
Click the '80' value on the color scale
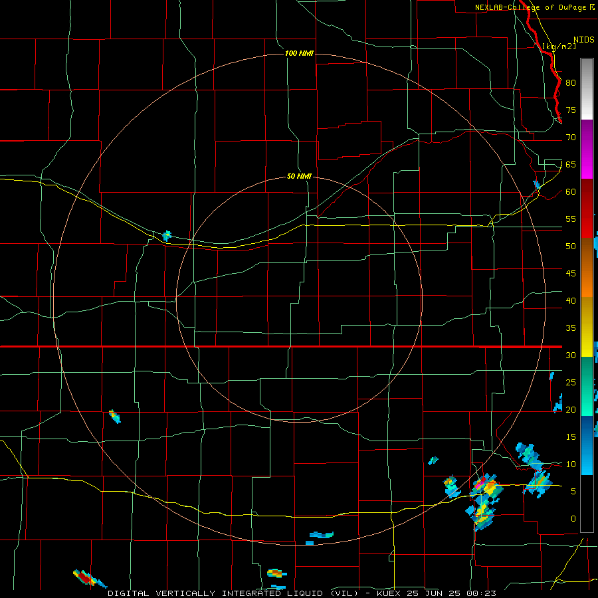[571, 83]
